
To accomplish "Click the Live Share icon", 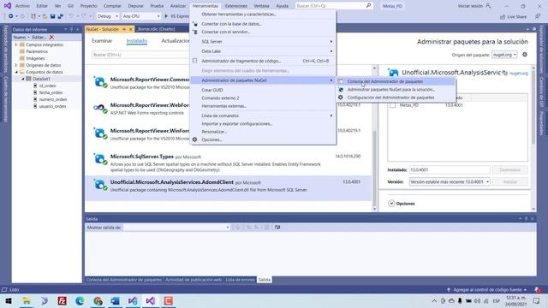I will point(503,16).
